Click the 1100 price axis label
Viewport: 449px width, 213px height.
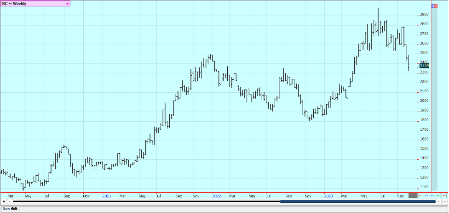pyautogui.click(x=424, y=187)
